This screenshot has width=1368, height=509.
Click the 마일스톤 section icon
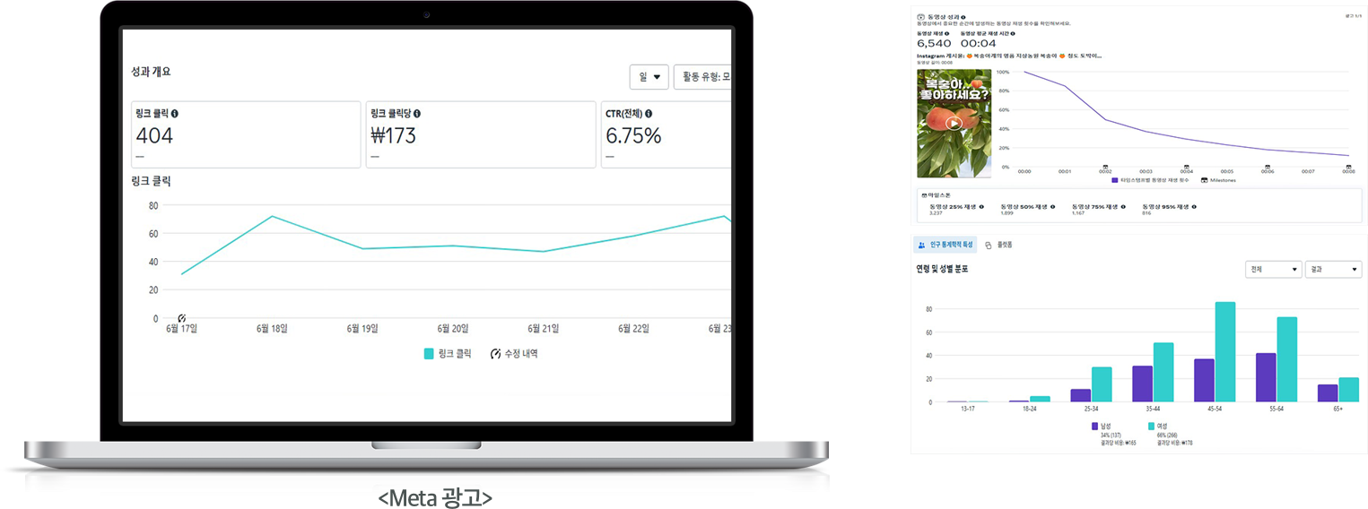(924, 194)
